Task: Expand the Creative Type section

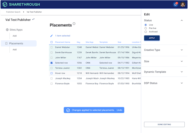Action: point(182,50)
